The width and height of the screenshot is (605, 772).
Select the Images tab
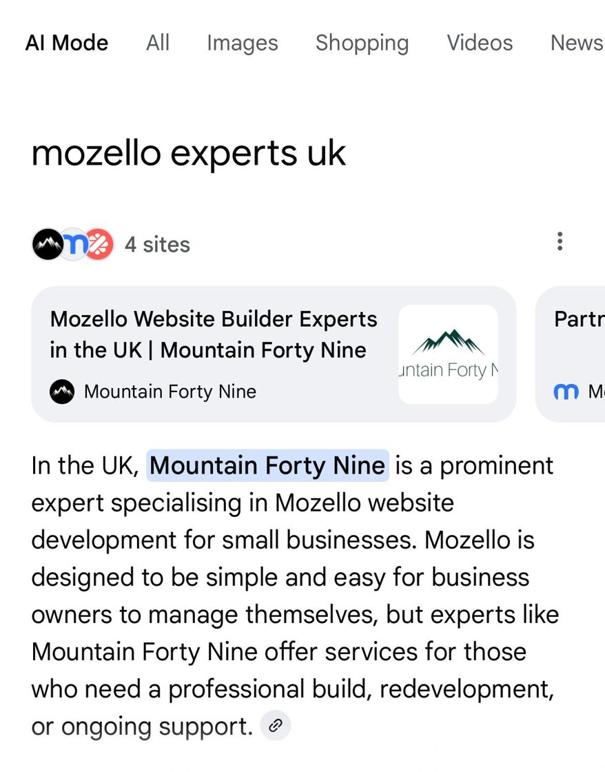coord(242,43)
